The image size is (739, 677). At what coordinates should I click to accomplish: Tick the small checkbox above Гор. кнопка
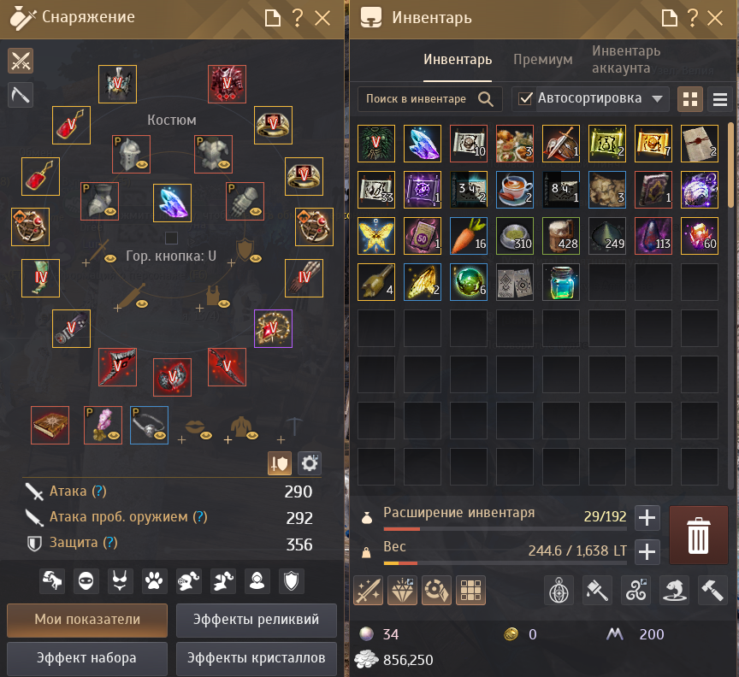(172, 238)
